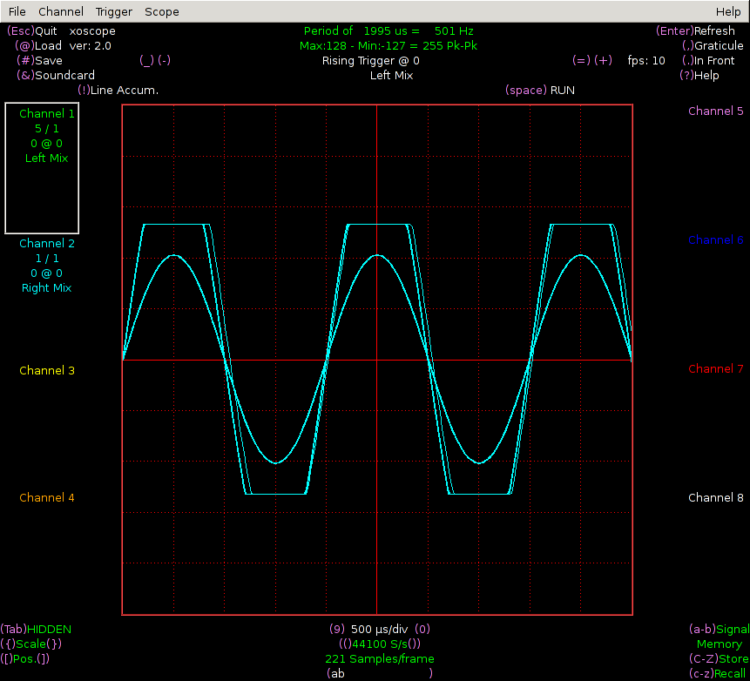Click (9) to decrease time per division

336,629
